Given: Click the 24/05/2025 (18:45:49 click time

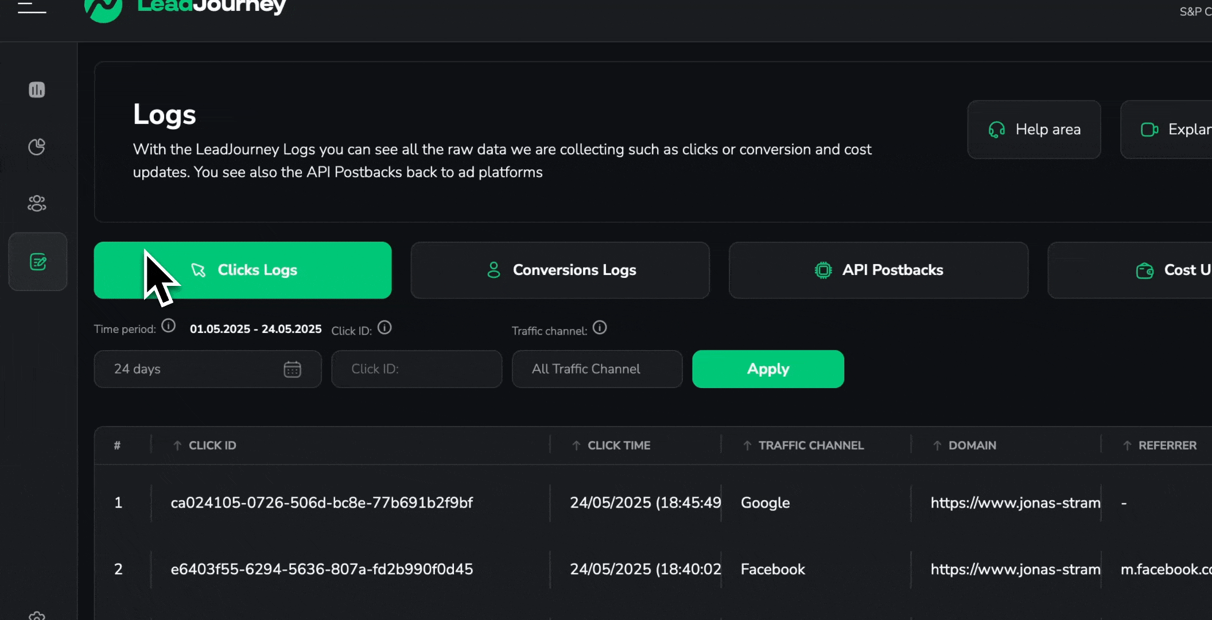Looking at the screenshot, I should (x=646, y=503).
